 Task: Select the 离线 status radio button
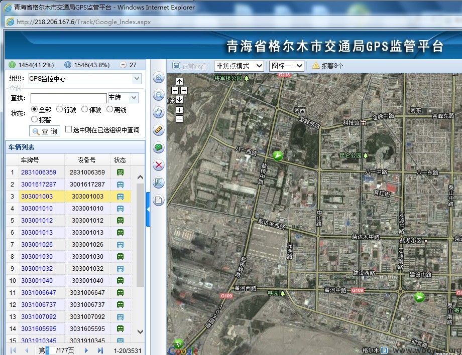tap(109, 109)
